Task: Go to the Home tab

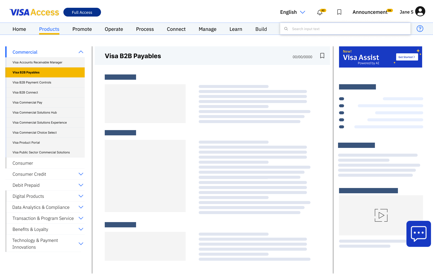Action: tap(19, 29)
